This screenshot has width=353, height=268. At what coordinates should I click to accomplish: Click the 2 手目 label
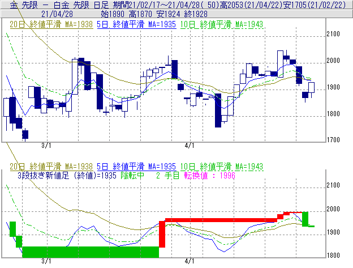click(x=167, y=176)
